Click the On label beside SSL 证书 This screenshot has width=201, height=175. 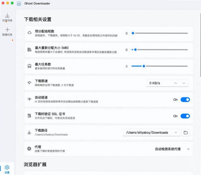(175, 116)
